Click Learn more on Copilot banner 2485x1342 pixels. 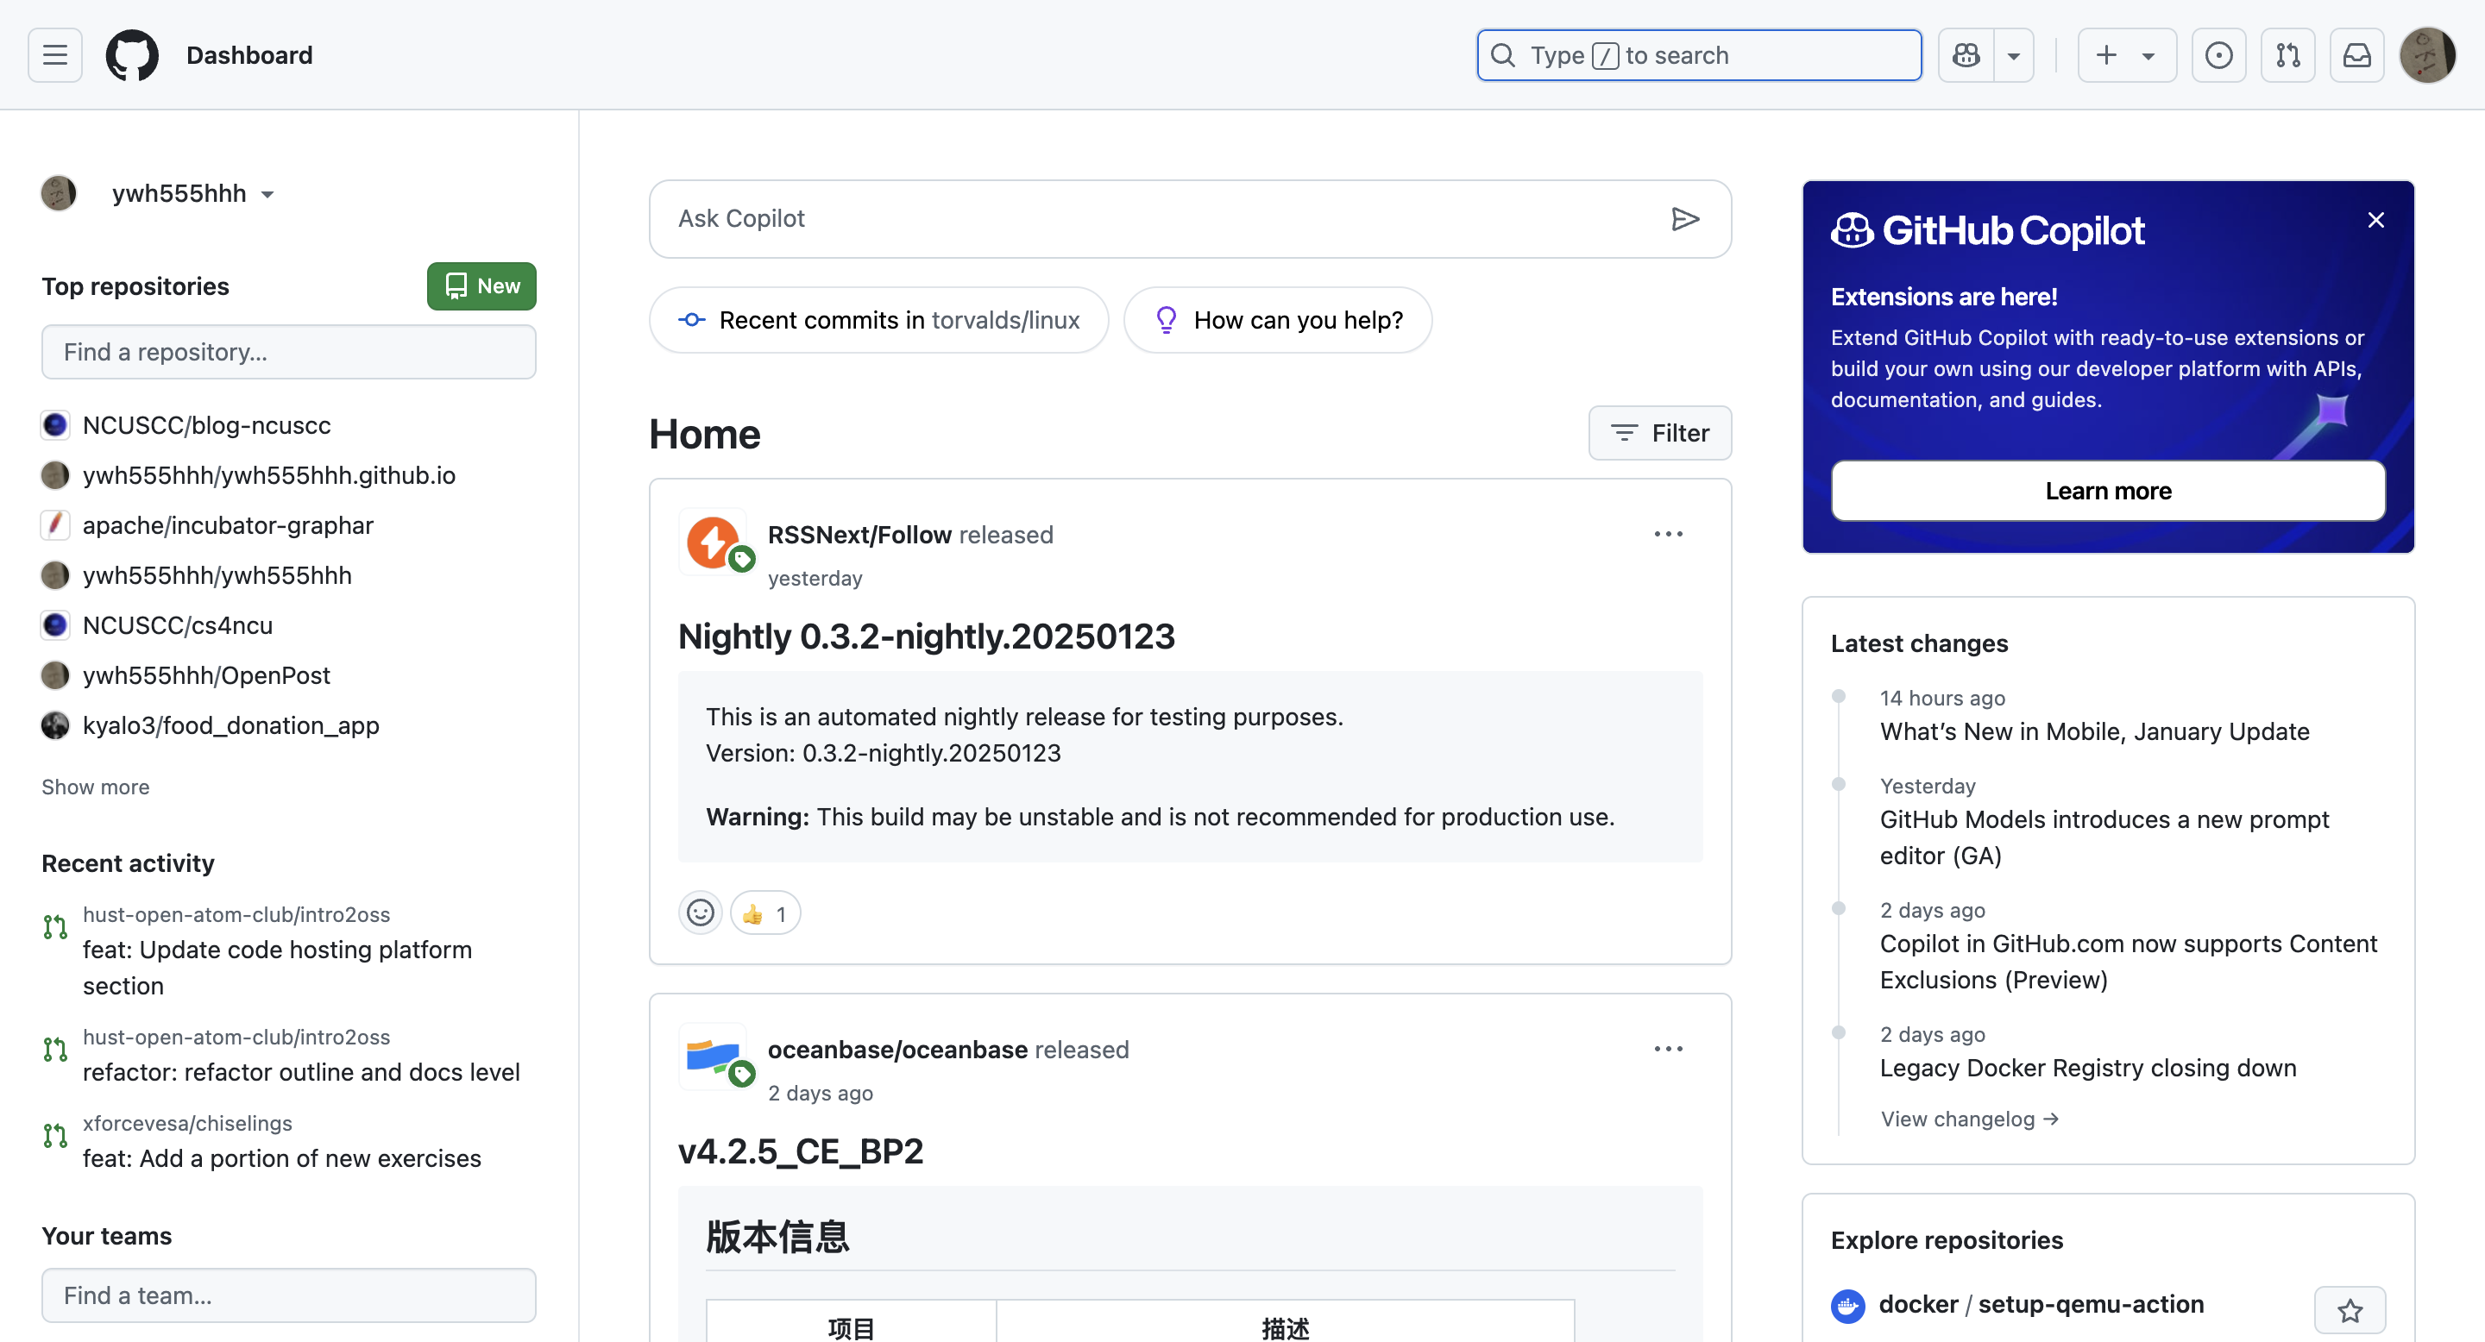[x=2108, y=491]
